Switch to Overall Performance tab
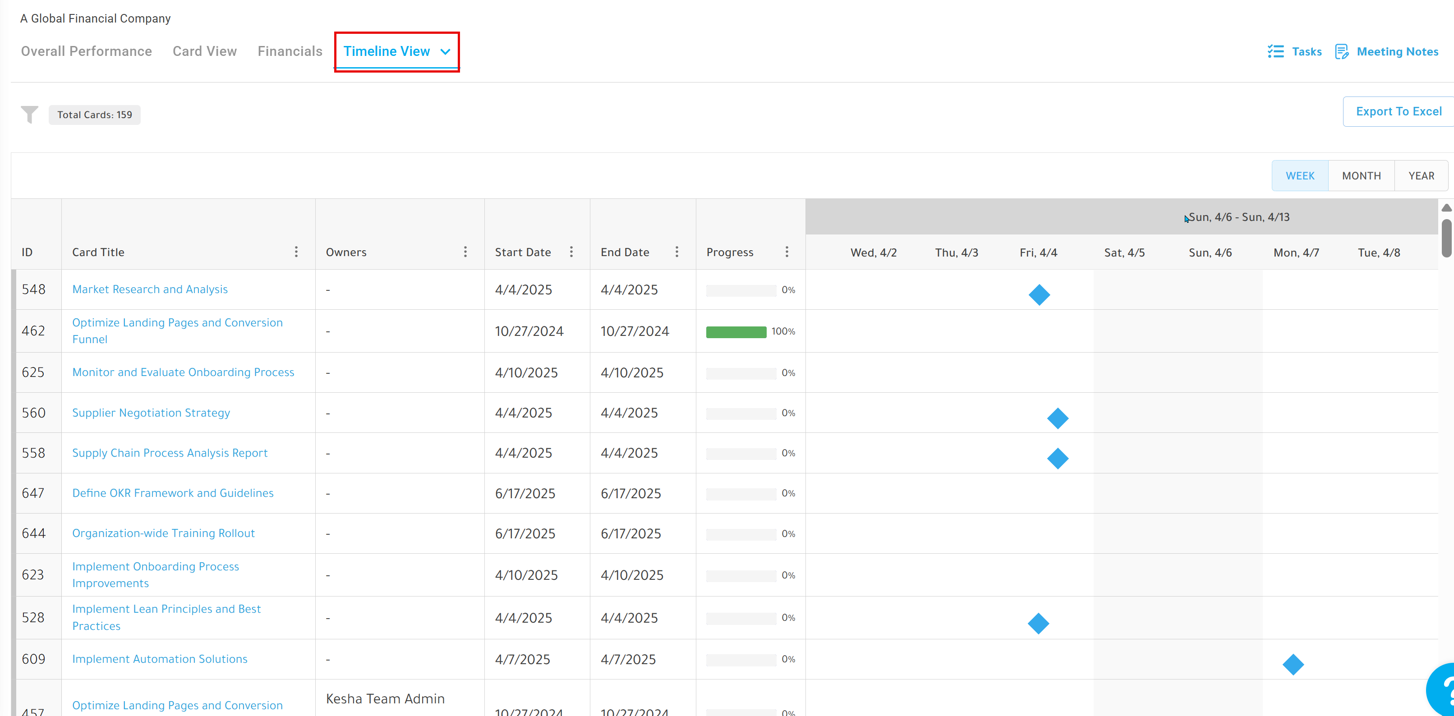 tap(86, 51)
